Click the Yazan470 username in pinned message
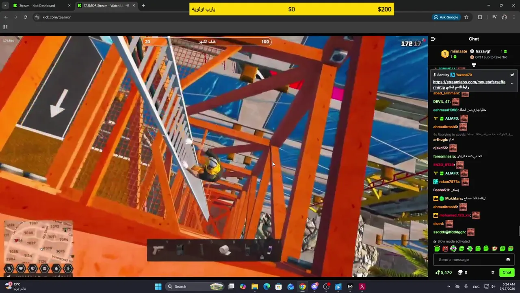 pos(464,75)
